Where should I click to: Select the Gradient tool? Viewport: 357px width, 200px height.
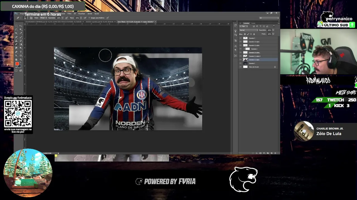(x=21, y=44)
